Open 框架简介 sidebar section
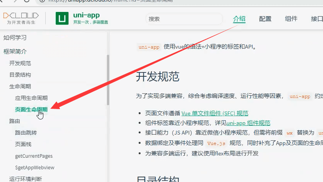 pyautogui.click(x=15, y=52)
